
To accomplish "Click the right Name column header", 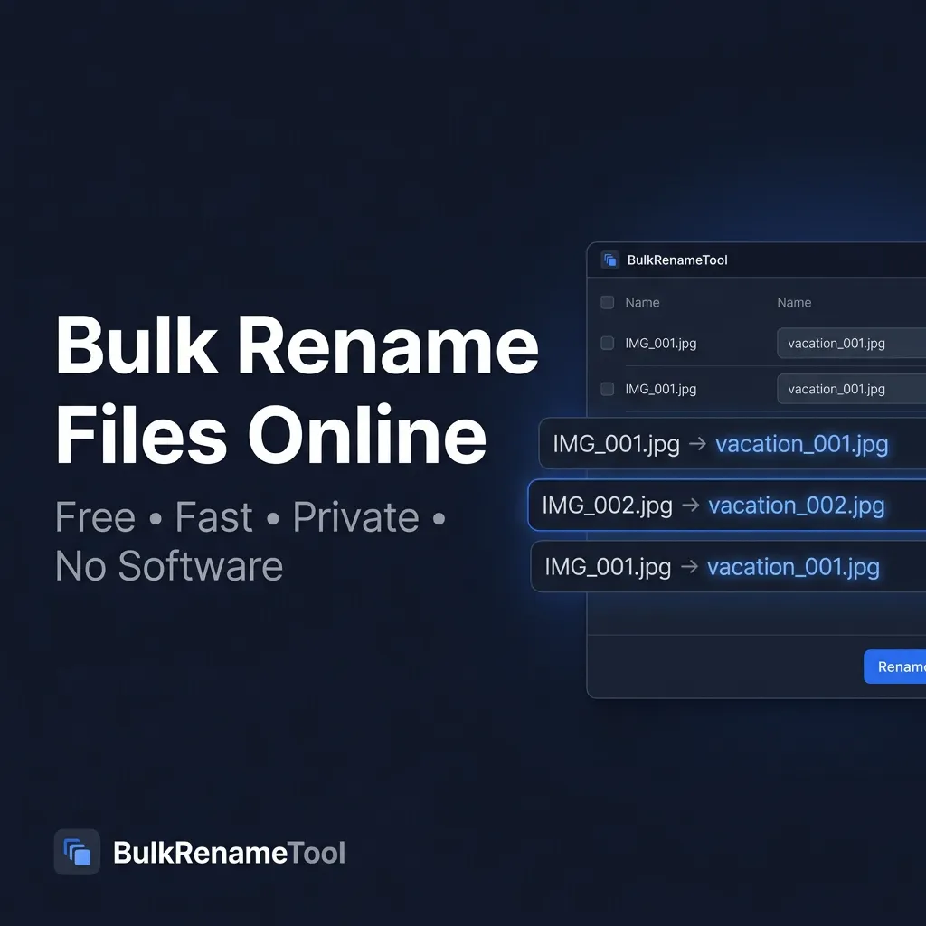I will pos(794,302).
